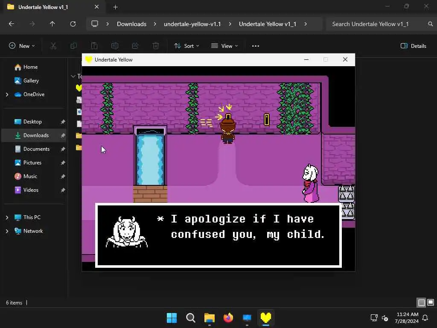Viewport: 437px width, 328px height.
Task: Open Gallery in the sidebar
Action: [31, 81]
